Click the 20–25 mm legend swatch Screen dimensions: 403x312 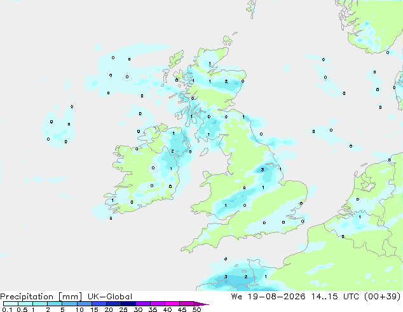point(114,304)
